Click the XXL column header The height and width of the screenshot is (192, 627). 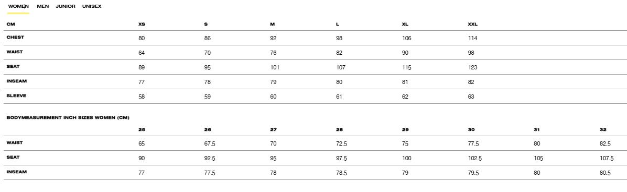[473, 25]
